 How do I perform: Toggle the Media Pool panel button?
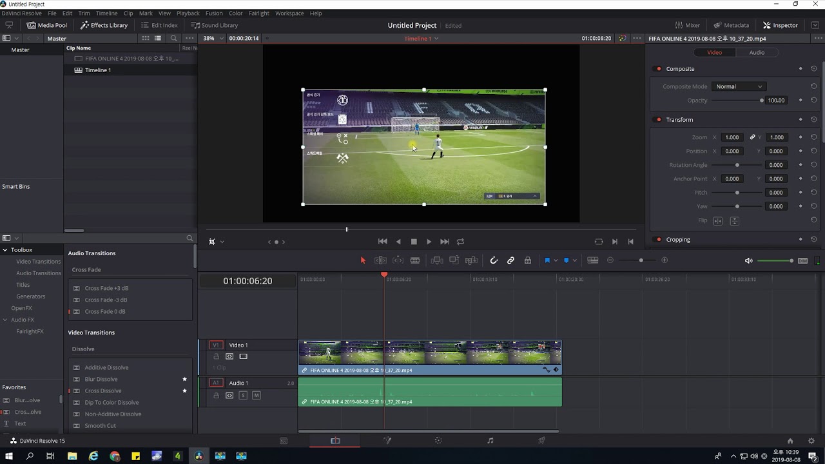pos(46,25)
